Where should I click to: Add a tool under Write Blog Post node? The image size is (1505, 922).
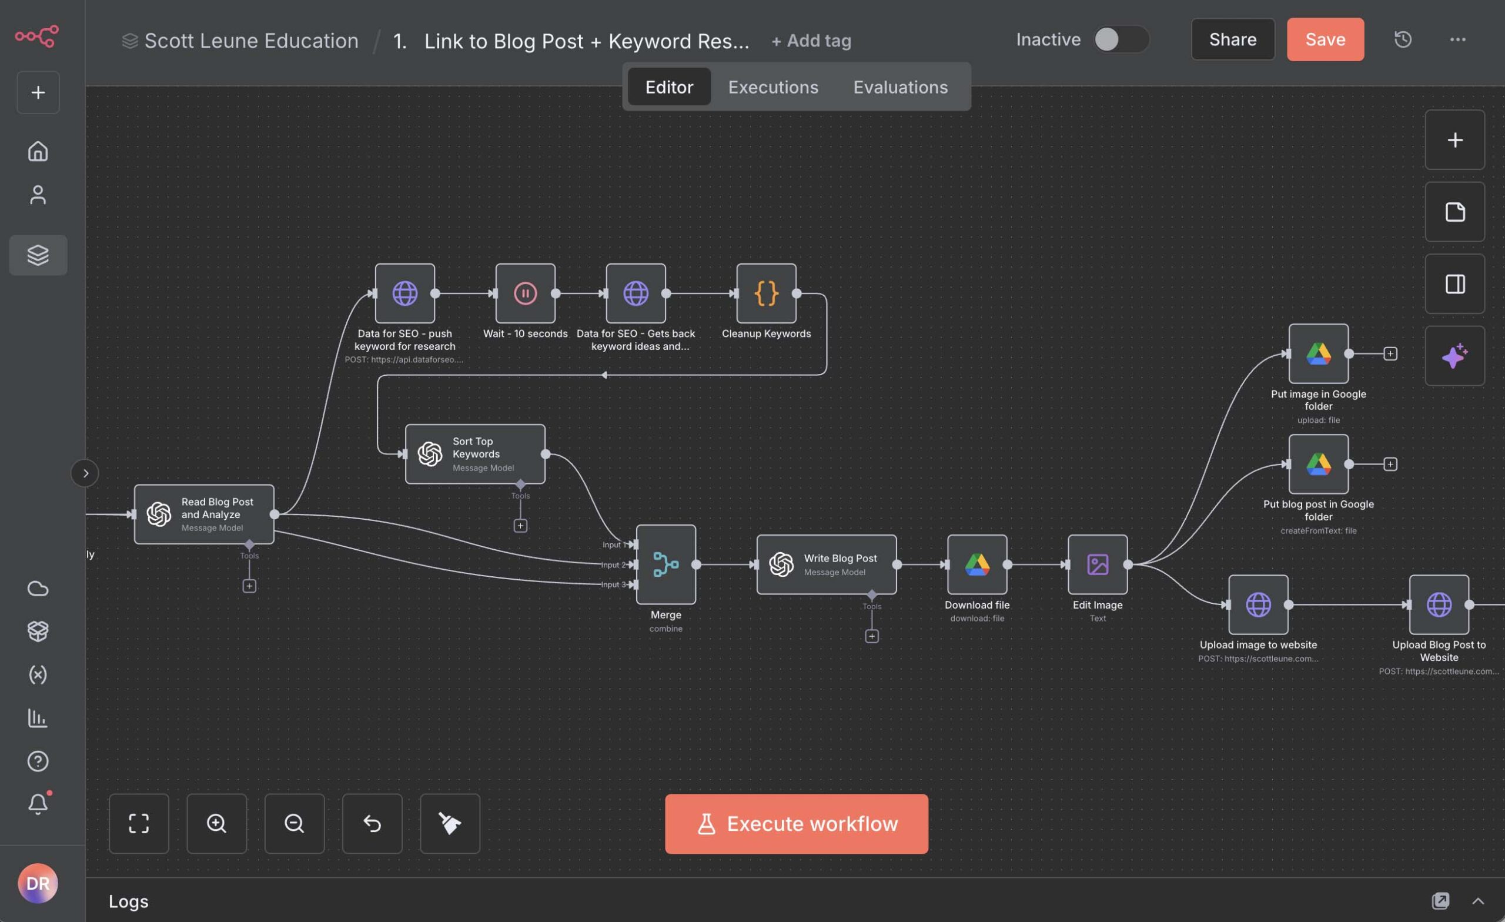coord(872,636)
